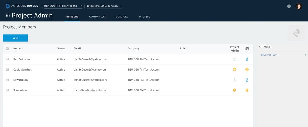Click the Add button
This screenshot has width=308, height=127.
15,38
